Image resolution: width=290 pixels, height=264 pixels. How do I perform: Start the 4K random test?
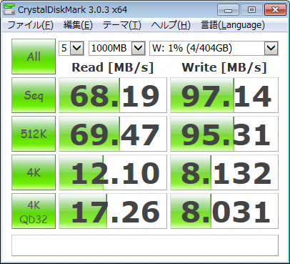tap(34, 172)
